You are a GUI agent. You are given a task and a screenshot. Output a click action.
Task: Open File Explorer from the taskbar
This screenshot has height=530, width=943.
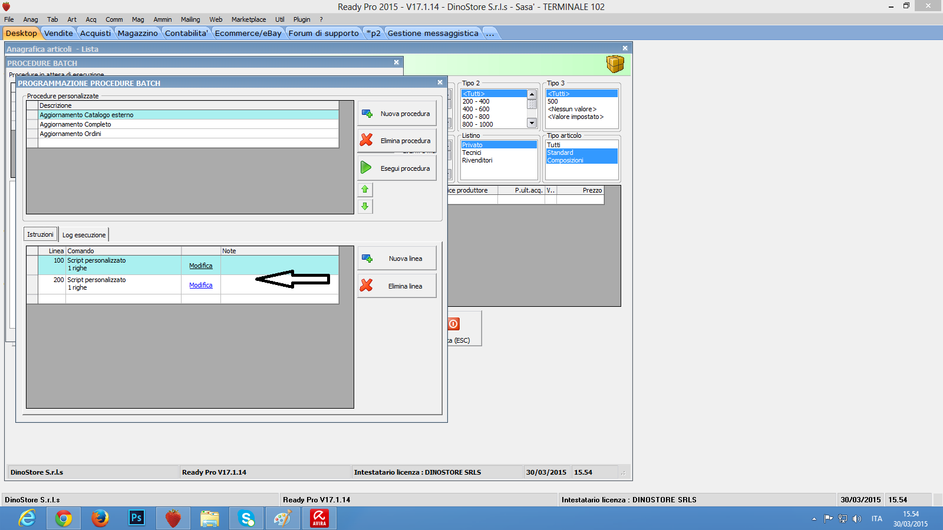pos(210,518)
